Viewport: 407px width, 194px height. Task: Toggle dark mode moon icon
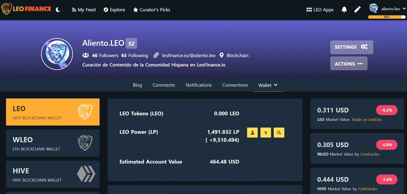click(58, 10)
